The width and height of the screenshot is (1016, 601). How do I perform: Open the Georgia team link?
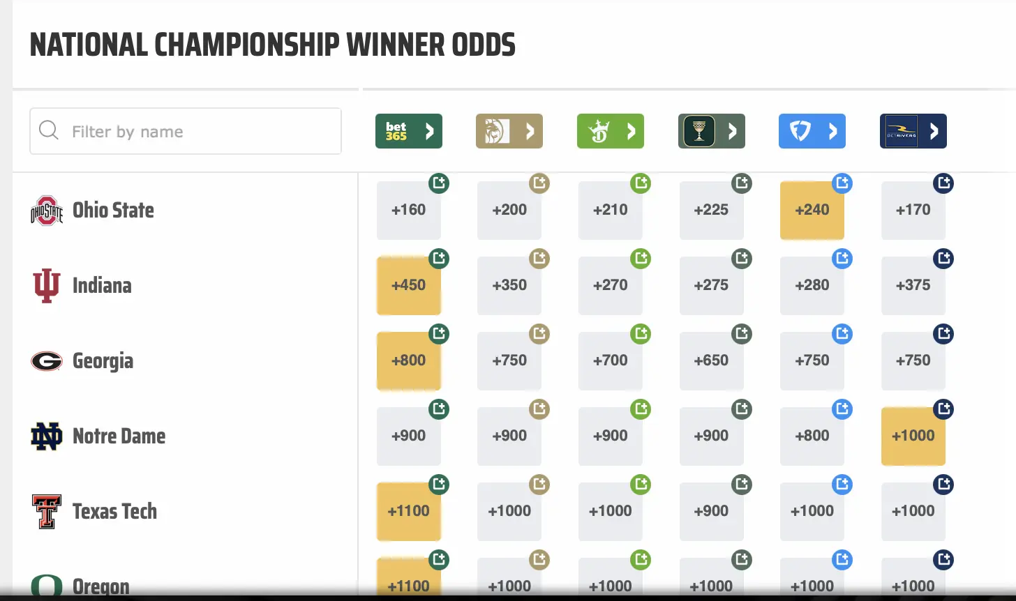[x=103, y=361]
